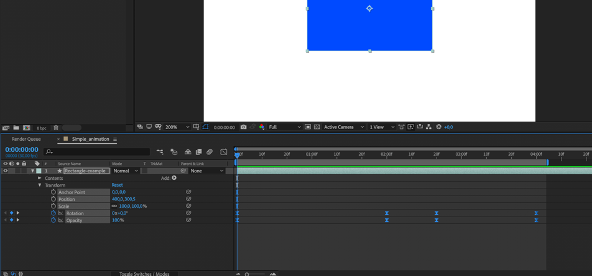Expand the Contents group of the layer
Image resolution: width=592 pixels, height=276 pixels.
click(x=40, y=178)
